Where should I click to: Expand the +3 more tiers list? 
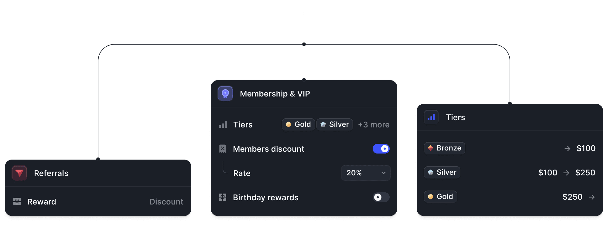click(374, 125)
